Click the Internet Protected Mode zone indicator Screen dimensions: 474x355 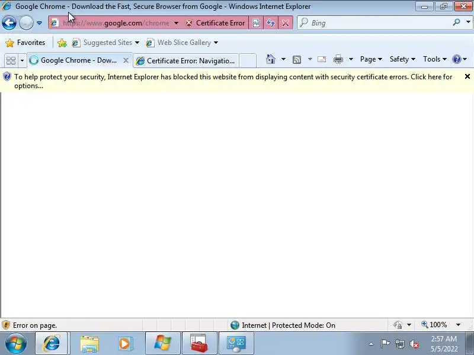283,325
